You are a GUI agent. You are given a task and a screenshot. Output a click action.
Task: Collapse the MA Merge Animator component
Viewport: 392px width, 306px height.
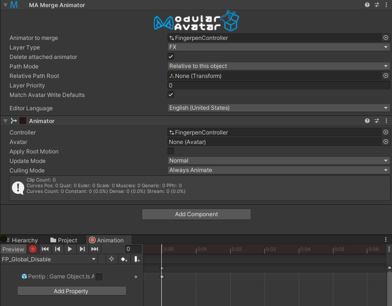point(5,5)
